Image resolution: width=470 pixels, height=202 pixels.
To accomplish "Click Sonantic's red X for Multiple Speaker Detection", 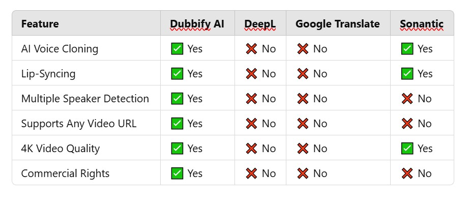I will 407,98.
